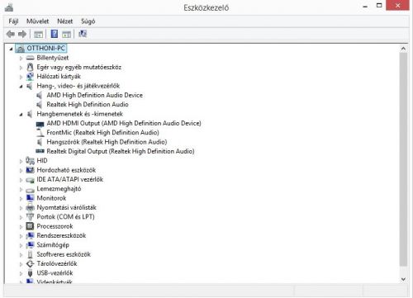Image resolution: width=413 pixels, height=298 pixels.
Task: Click the Forward arrow toolbar icon
Action: (22, 34)
